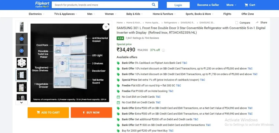Click the Login button

178,5
